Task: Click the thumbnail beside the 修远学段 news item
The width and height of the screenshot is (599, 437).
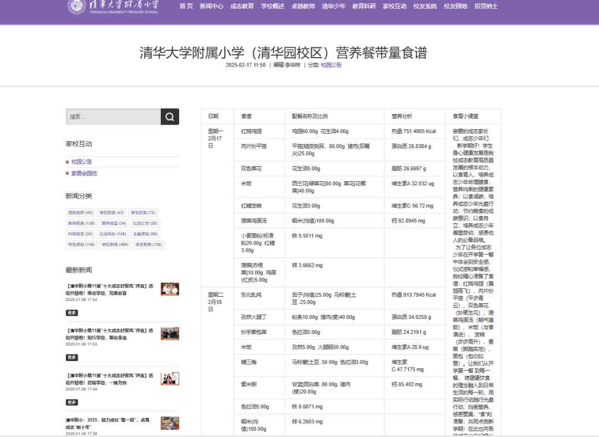Action: (170, 289)
